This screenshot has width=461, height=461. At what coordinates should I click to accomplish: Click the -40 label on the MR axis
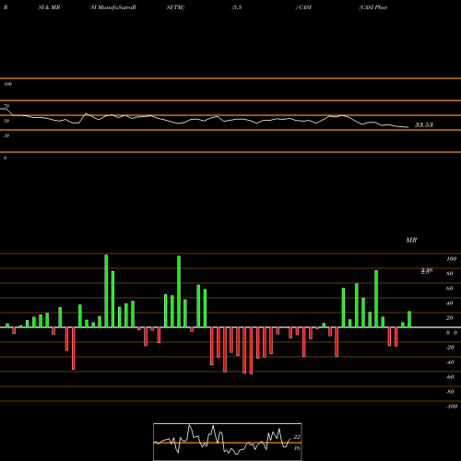click(450, 362)
